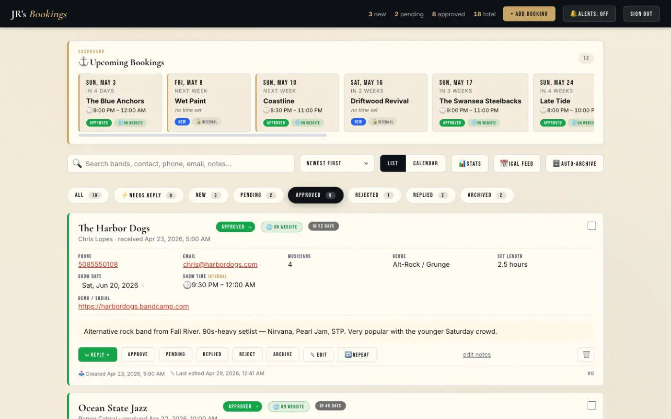The image size is (671, 419).
Task: Toggle Alerts from OFF to on
Action: 589,13
